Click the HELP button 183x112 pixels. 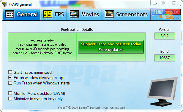pyautogui.click(x=173, y=12)
